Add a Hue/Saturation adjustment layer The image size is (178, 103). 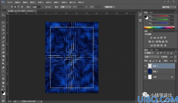150,42
